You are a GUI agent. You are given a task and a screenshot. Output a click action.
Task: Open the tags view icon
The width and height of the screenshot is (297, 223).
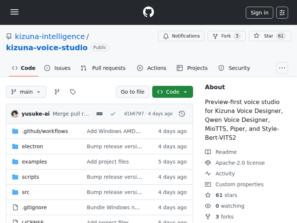click(73, 92)
